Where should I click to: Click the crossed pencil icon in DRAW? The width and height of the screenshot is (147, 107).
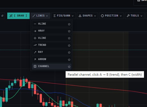tap(11, 16)
